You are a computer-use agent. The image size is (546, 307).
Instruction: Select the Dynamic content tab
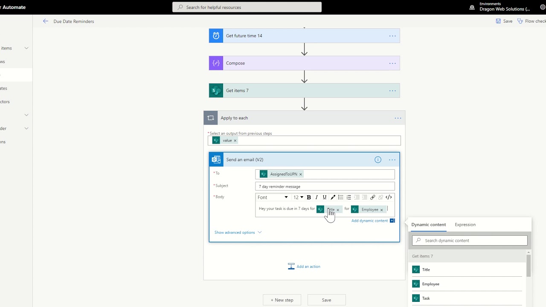click(428, 224)
